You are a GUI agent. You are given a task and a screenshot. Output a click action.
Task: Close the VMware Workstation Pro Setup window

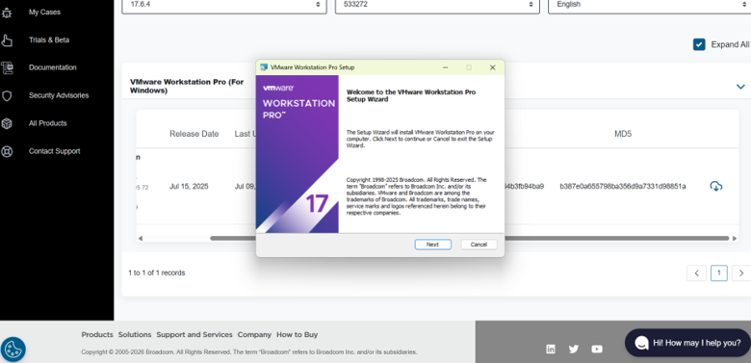click(492, 67)
